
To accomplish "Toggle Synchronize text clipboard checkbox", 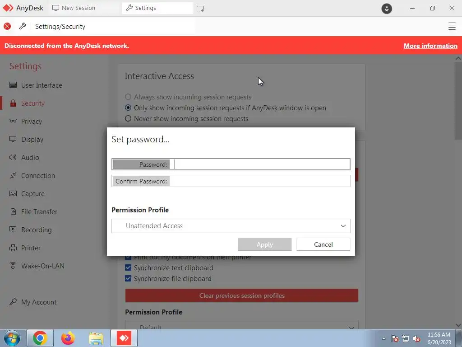I will click(128, 267).
